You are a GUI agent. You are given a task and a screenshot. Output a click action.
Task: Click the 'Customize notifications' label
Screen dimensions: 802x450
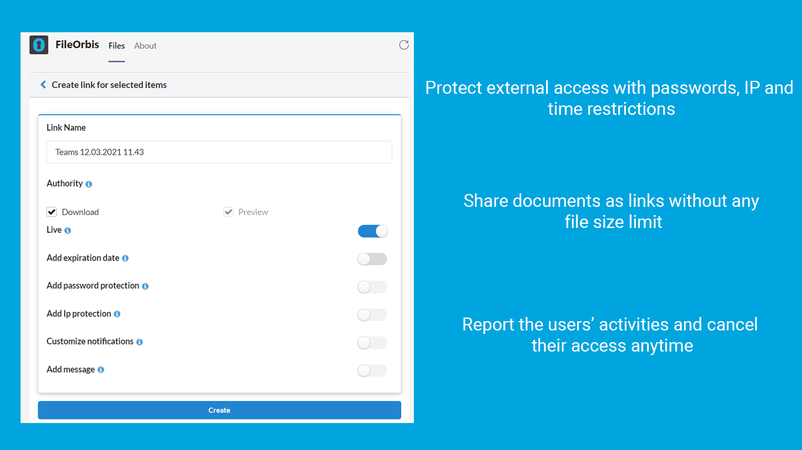90,342
